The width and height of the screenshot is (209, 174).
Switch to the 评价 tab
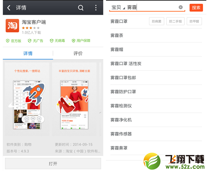pyautogui.click(x=78, y=53)
